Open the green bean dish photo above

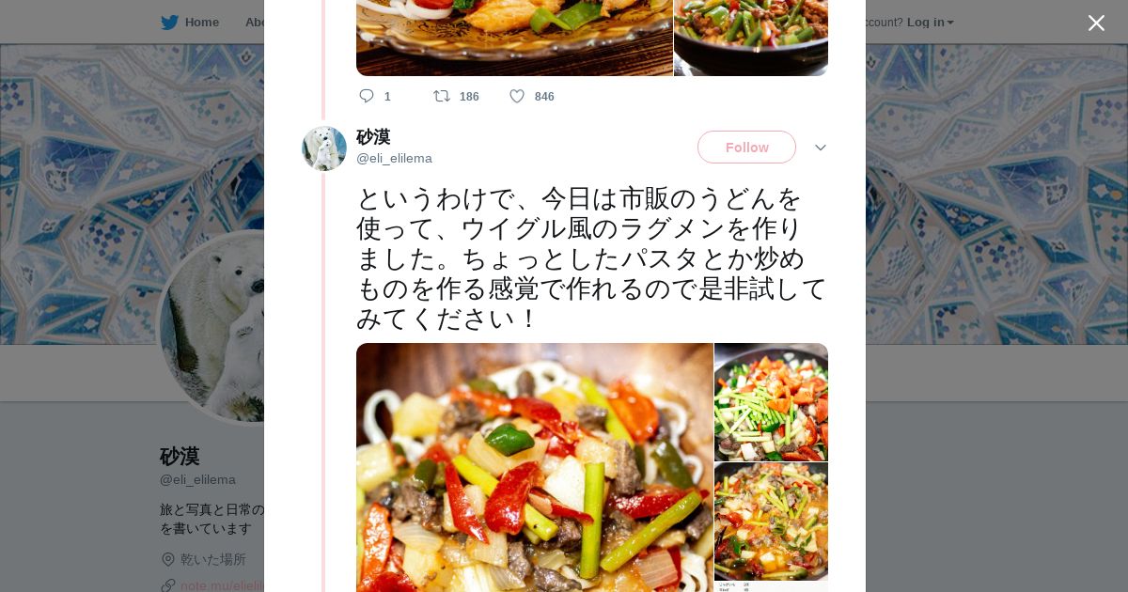[x=751, y=38]
